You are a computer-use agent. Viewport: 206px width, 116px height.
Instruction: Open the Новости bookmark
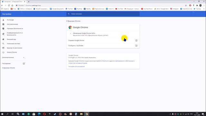(110, 9)
